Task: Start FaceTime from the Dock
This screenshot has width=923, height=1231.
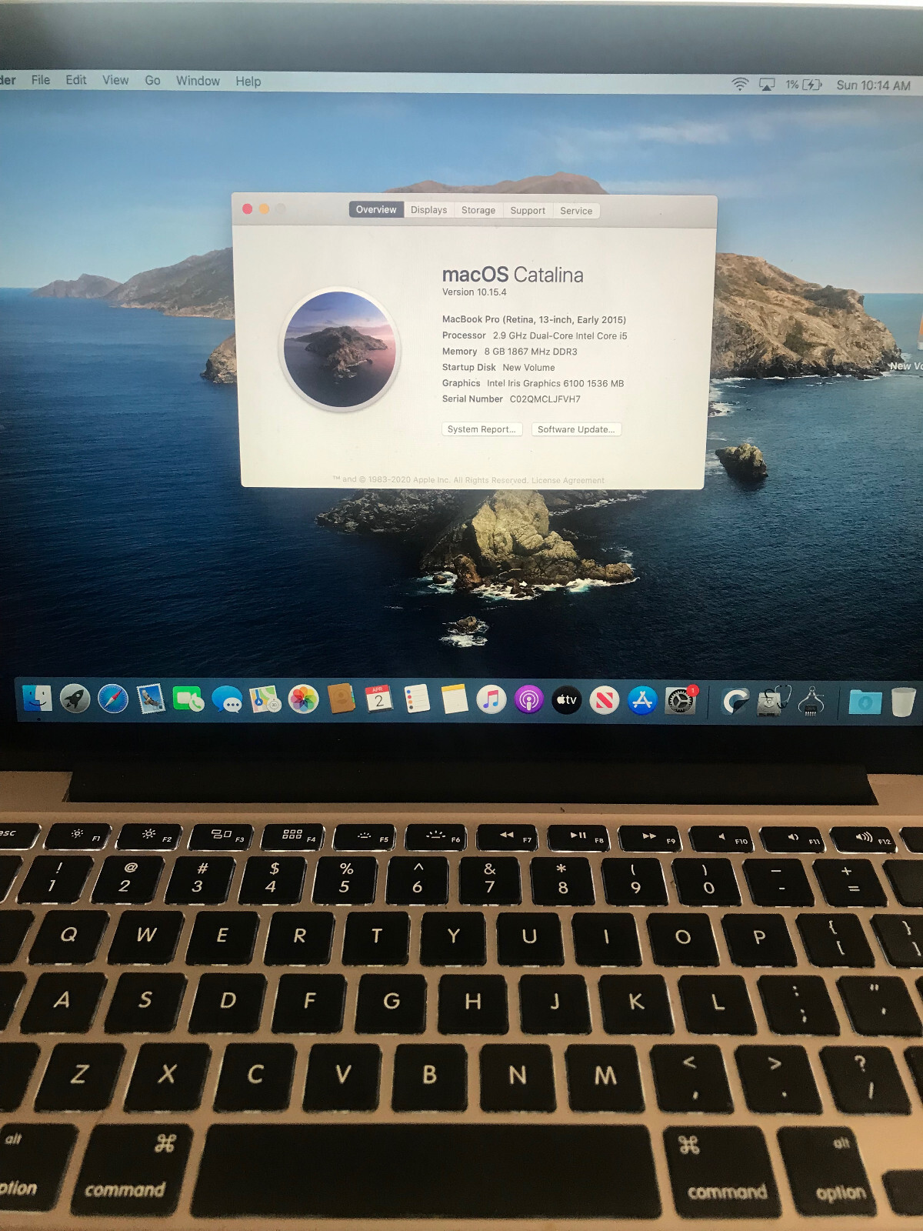Action: [188, 699]
